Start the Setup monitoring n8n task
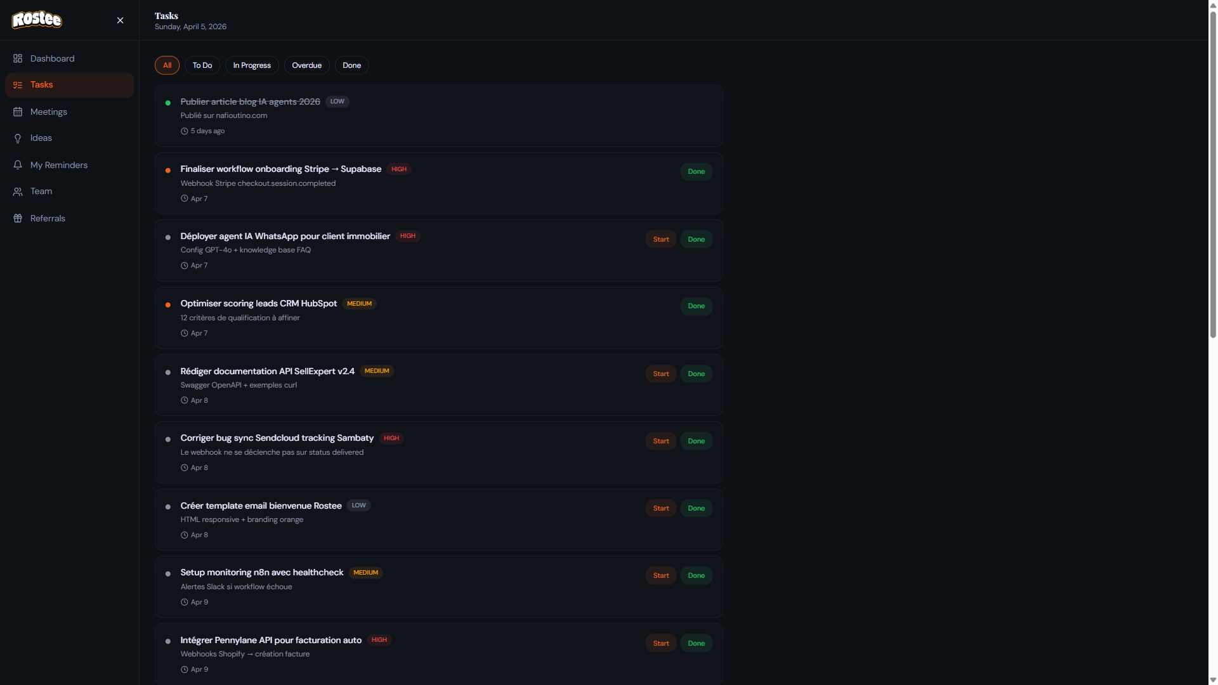The image size is (1218, 685). tap(660, 575)
